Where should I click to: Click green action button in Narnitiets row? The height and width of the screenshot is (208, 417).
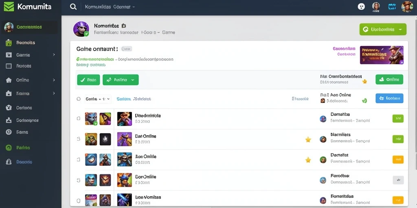(398, 139)
